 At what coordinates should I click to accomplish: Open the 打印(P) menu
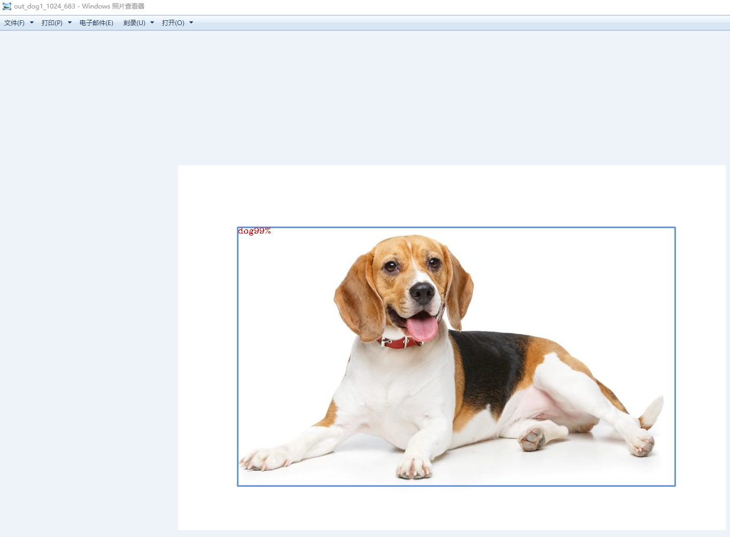click(52, 23)
